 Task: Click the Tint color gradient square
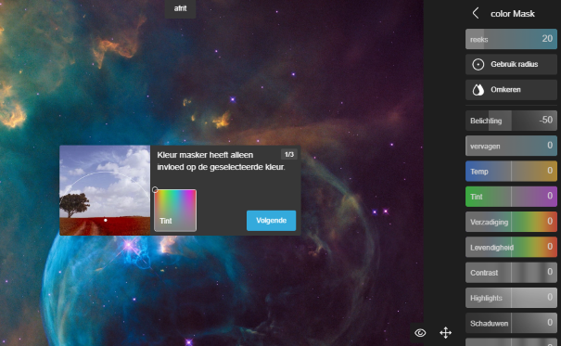pos(175,211)
